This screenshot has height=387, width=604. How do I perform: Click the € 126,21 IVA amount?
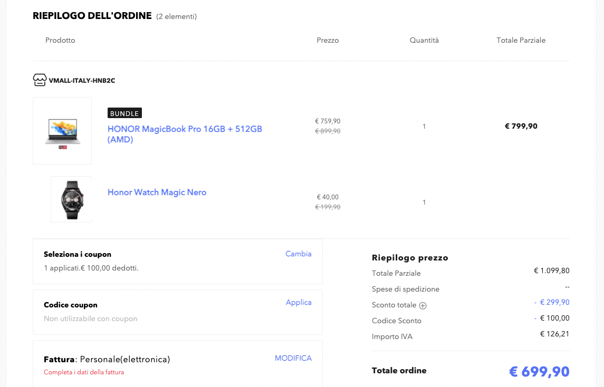pos(555,334)
